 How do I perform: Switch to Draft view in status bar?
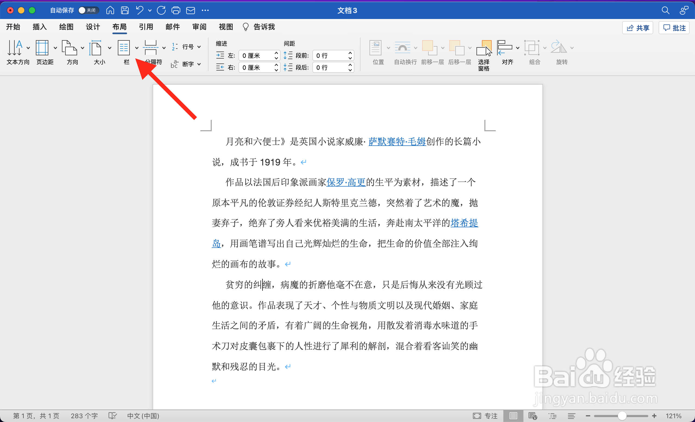[571, 416]
